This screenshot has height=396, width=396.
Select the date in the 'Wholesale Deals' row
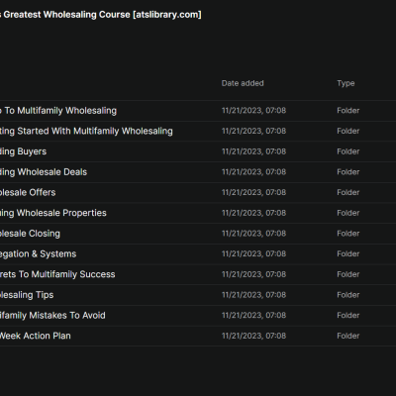click(x=253, y=172)
